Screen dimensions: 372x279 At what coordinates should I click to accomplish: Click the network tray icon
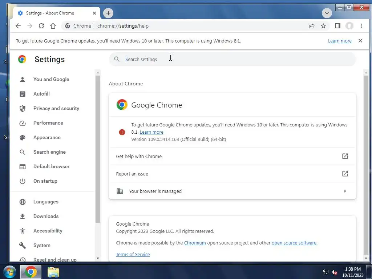pos(326,272)
